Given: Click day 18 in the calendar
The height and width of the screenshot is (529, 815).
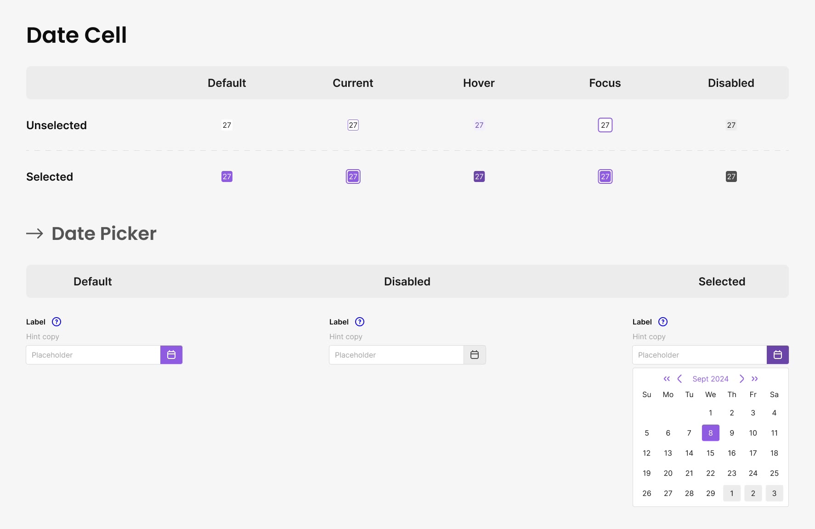Looking at the screenshot, I should coord(774,453).
